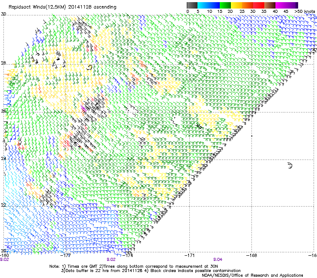Click the orange 25-30 knots legend swatch
The width and height of the screenshot is (317, 278).
[248, 5]
